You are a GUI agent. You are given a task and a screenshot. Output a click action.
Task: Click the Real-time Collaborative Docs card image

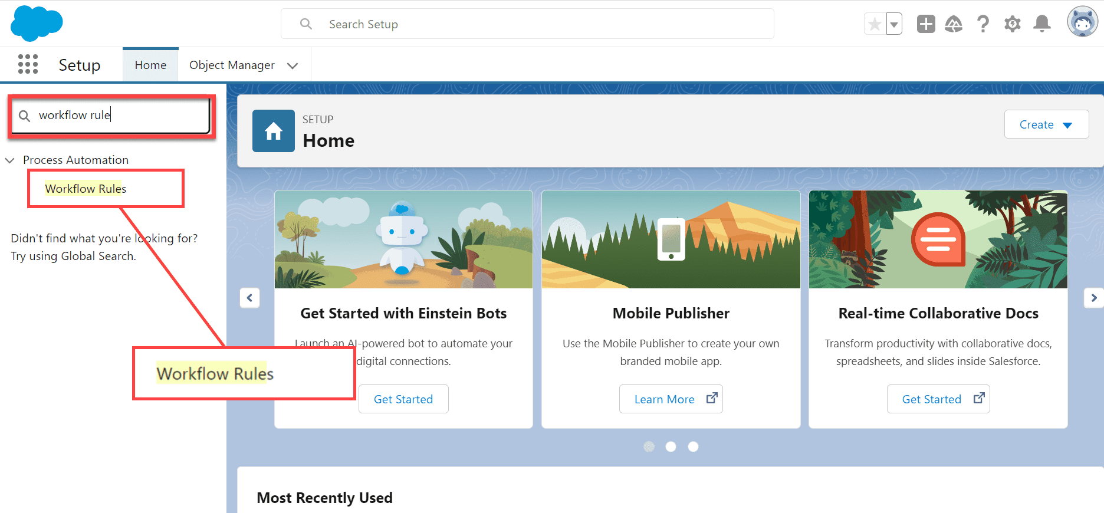click(938, 239)
